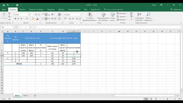Switch to Разметка страницы tab
The width and height of the screenshot is (183, 103).
click(x=36, y=9)
